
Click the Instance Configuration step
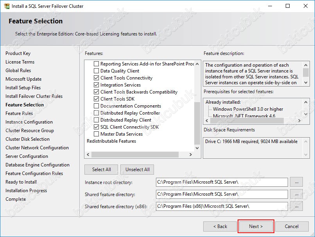tap(29, 122)
